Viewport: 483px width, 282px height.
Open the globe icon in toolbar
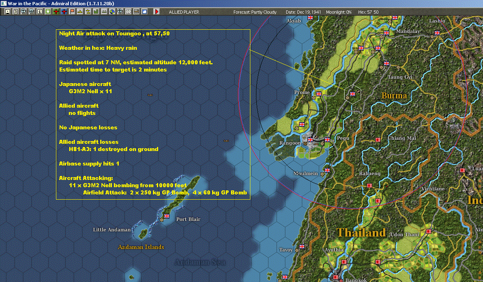[112, 12]
